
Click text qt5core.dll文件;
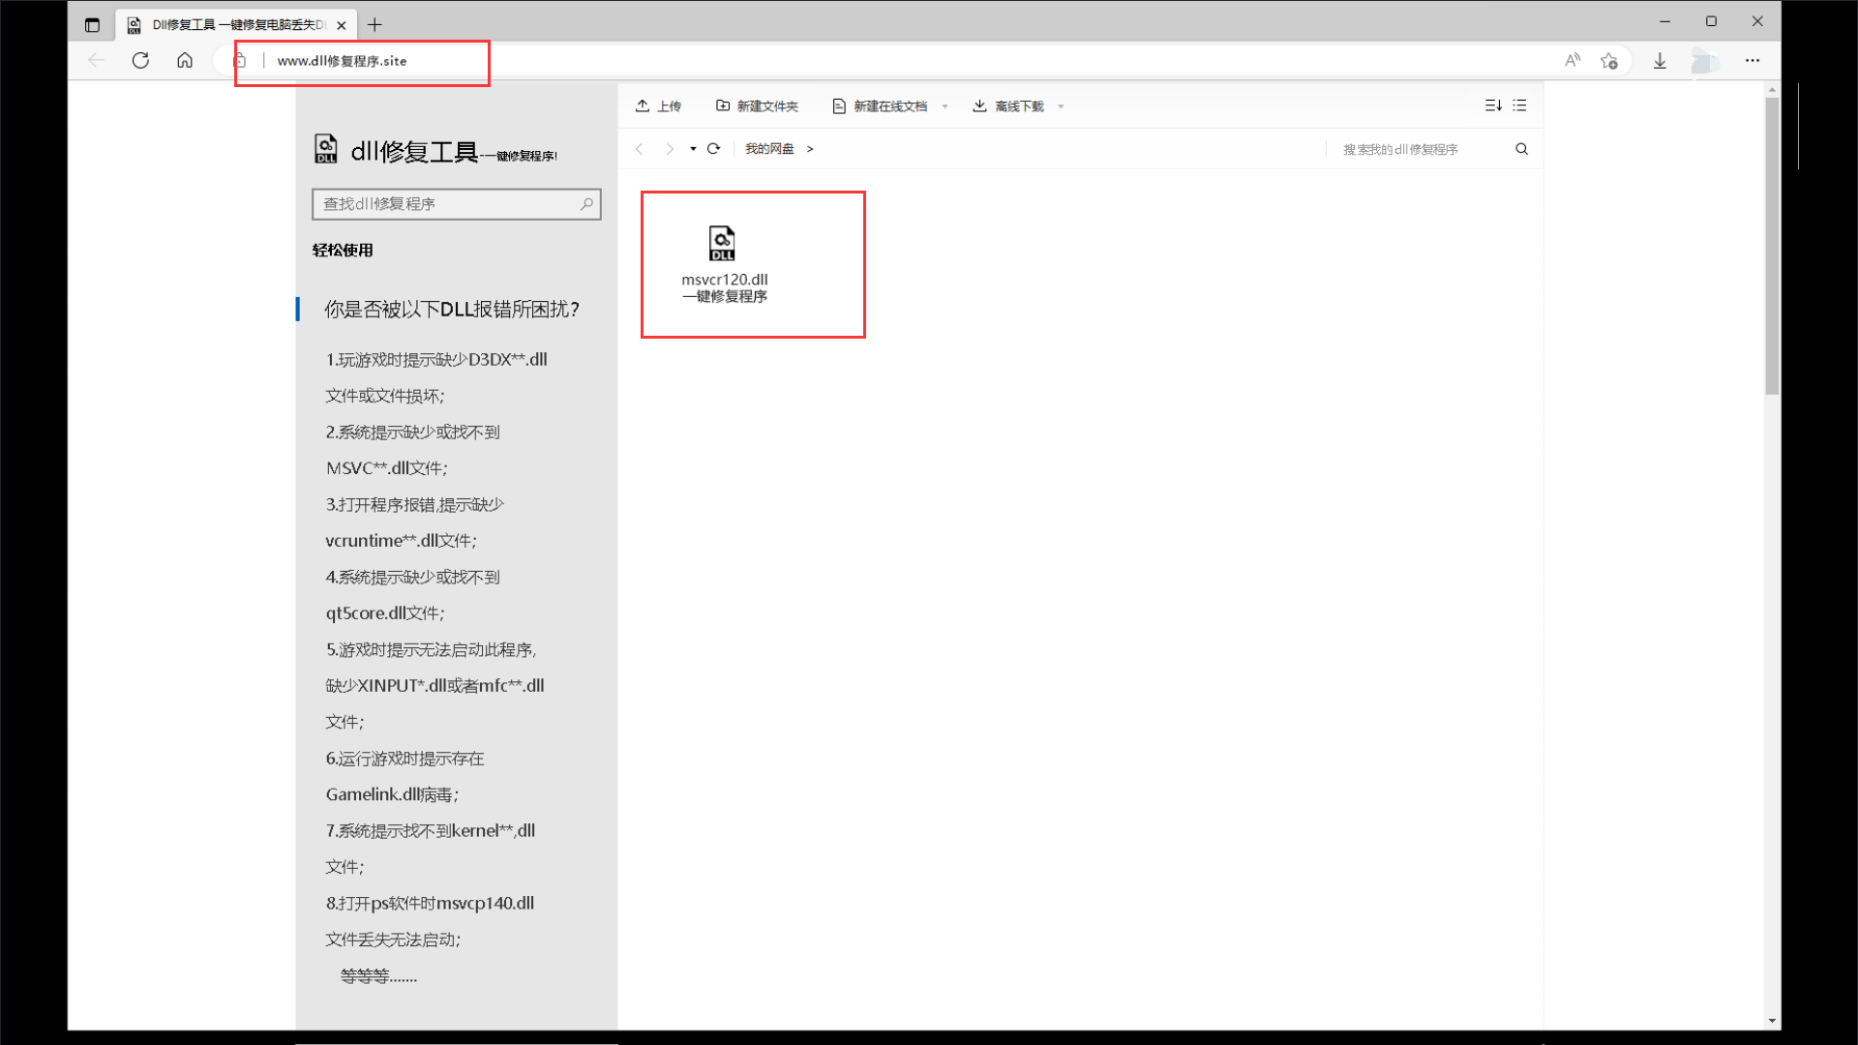[x=385, y=613]
